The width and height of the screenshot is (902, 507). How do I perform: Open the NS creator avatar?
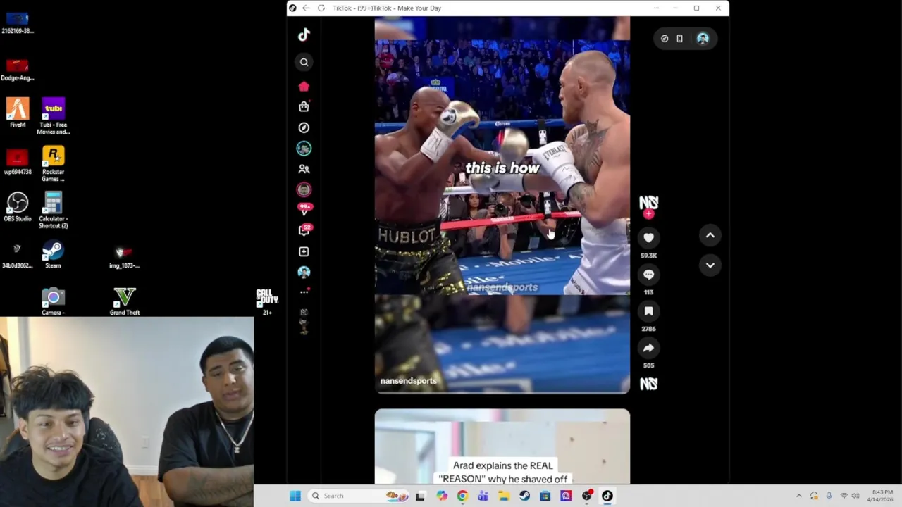tap(648, 203)
